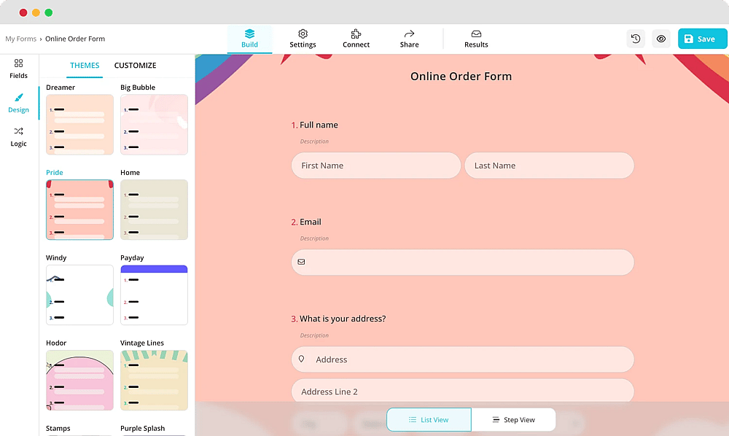Viewport: 729px width, 436px height.
Task: Click the 'Full name' question label
Action: click(x=319, y=125)
